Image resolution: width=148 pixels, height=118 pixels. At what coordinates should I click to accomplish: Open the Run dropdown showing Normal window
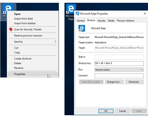119,70
